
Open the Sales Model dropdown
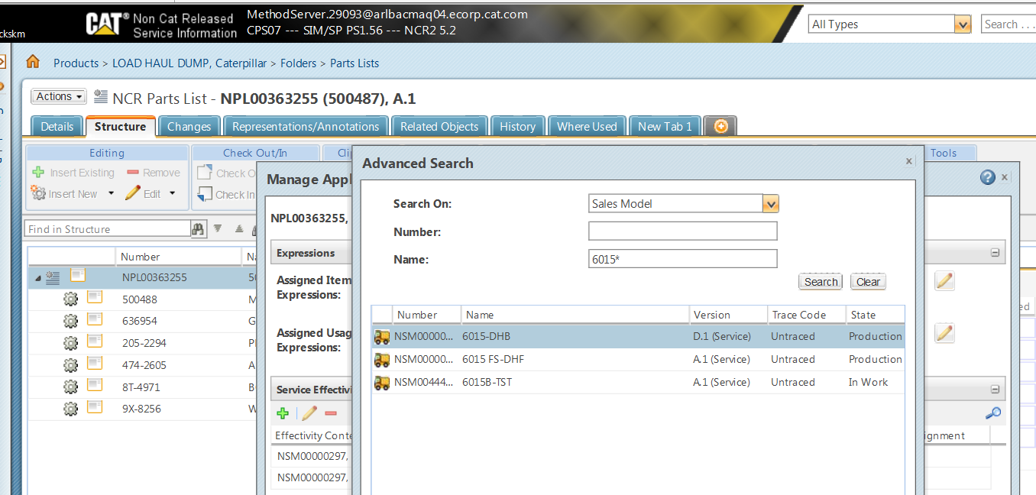click(771, 204)
